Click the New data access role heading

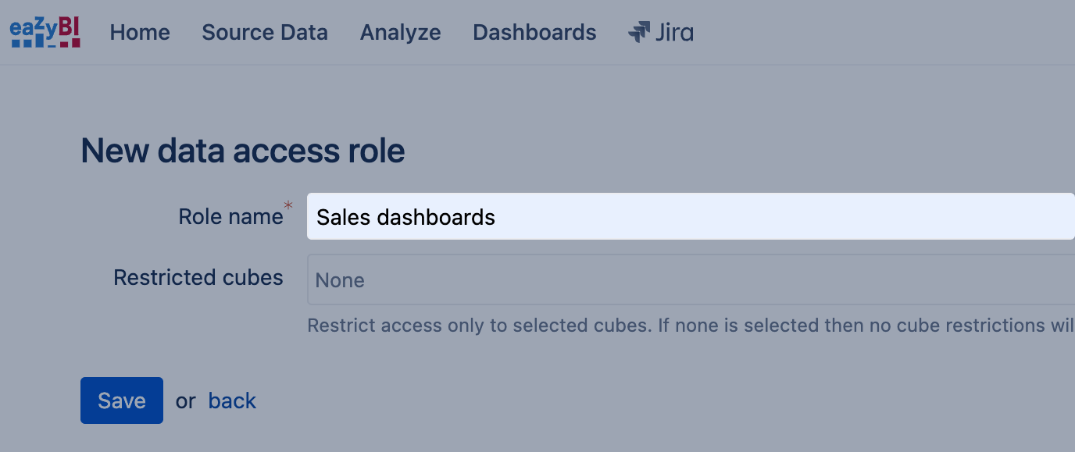coord(243,150)
